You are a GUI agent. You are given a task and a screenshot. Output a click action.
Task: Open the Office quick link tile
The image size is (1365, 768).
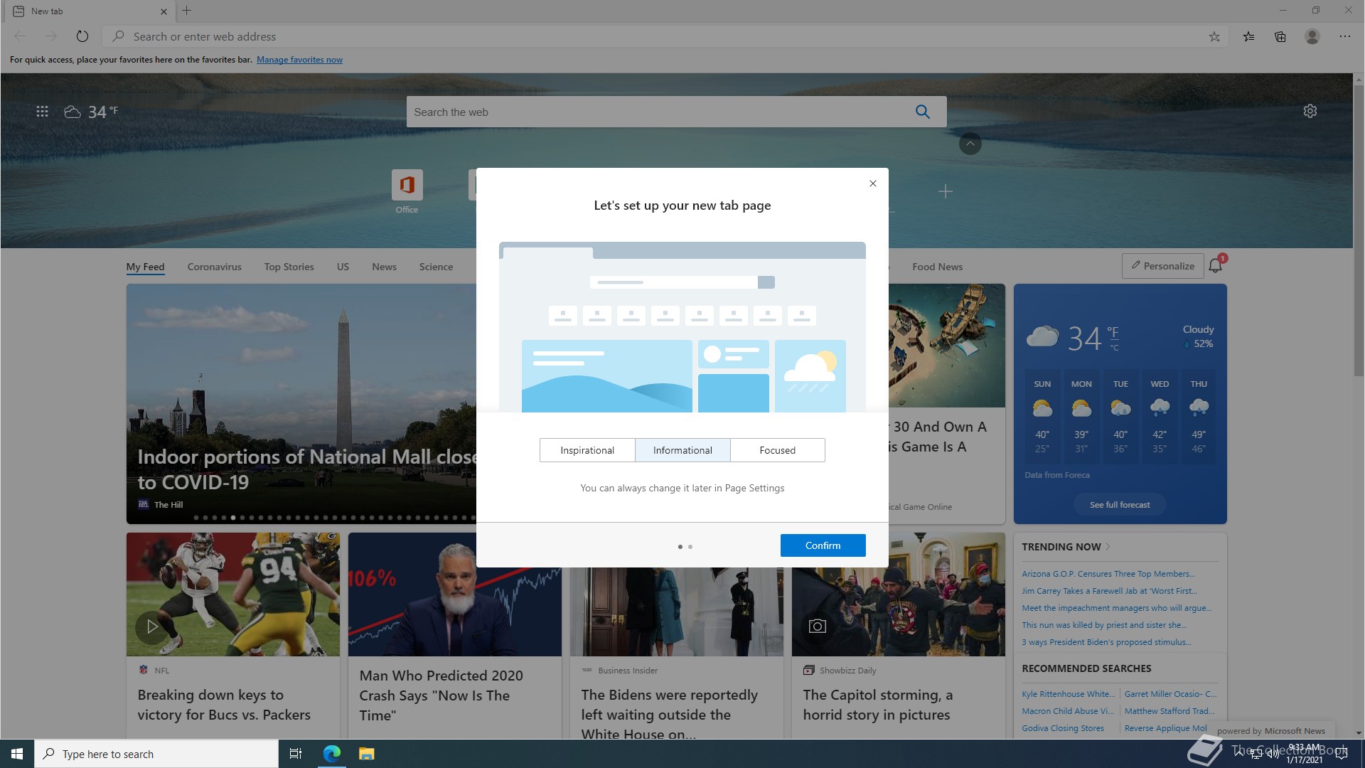tap(407, 191)
